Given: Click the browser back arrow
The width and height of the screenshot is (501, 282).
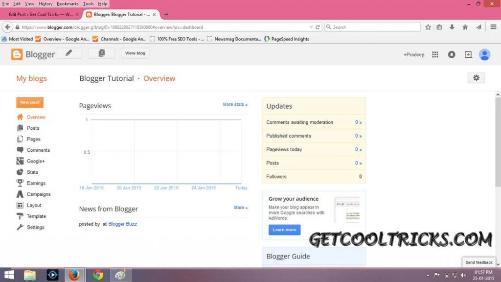Looking at the screenshot, I should (x=8, y=27).
